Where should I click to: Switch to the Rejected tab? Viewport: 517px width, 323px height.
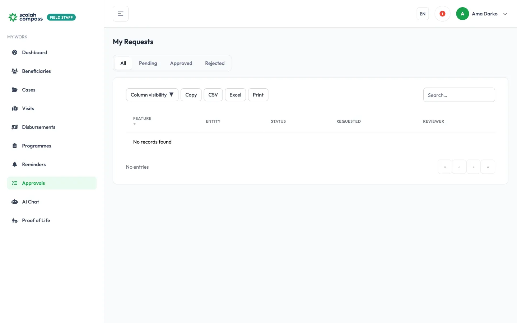click(x=215, y=63)
